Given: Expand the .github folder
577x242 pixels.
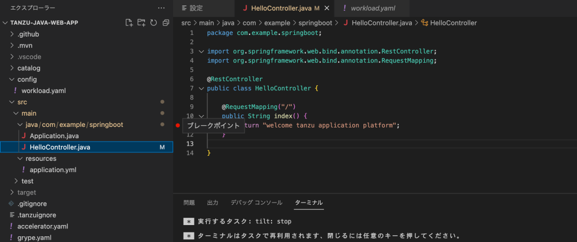Looking at the screenshot, I should (28, 34).
